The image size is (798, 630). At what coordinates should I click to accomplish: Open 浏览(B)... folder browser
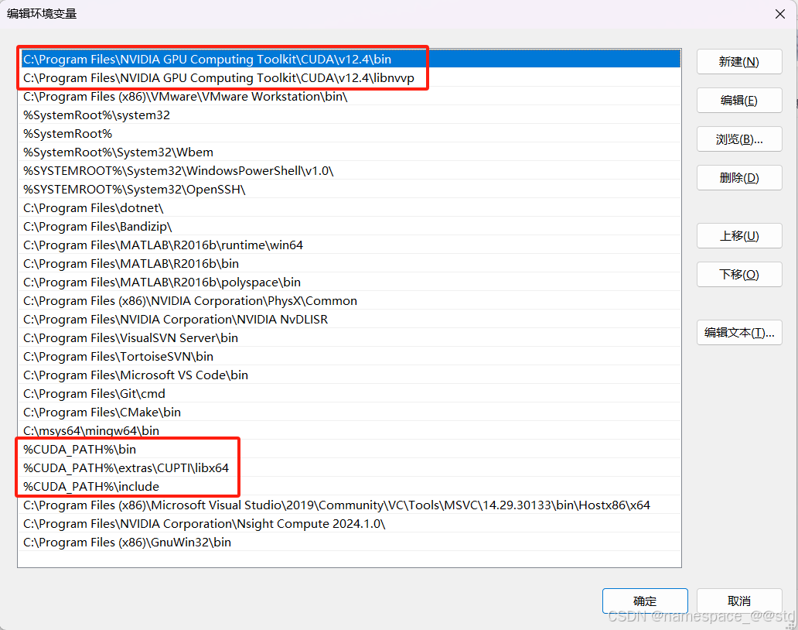[739, 139]
